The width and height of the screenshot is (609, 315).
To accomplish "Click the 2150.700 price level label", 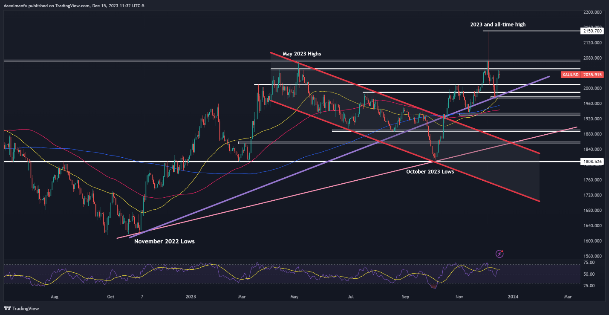I will (592, 31).
